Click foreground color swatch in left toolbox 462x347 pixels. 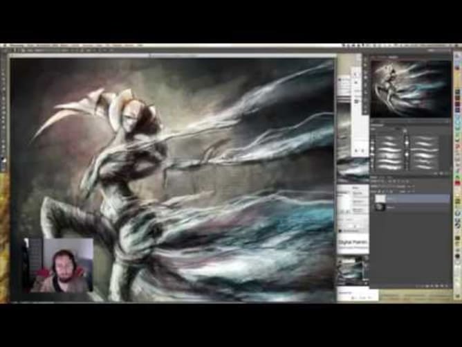coord(3,159)
